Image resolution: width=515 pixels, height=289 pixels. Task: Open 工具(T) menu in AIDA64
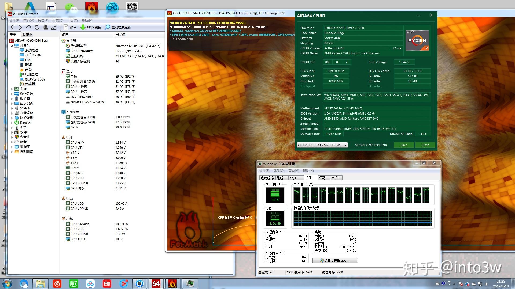click(x=72, y=20)
